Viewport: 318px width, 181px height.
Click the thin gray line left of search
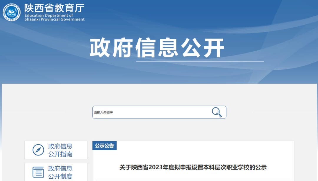(34, 112)
